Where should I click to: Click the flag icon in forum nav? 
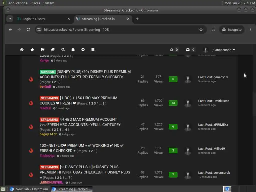coord(42,50)
